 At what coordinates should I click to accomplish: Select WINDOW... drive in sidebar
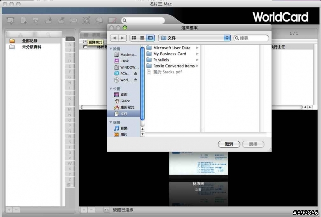click(x=127, y=67)
